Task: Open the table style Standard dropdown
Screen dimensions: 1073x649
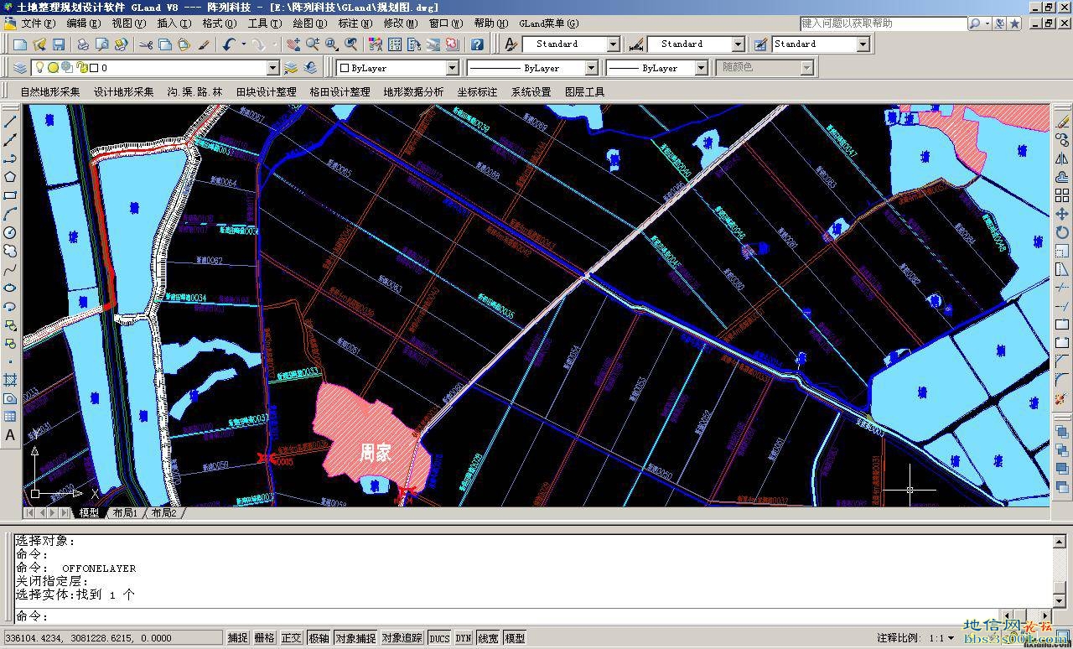Action: tap(863, 44)
